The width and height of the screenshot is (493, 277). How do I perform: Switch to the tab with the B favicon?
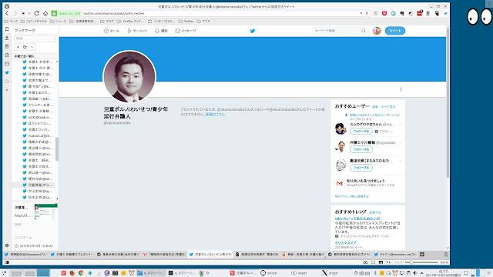[x=257, y=255]
